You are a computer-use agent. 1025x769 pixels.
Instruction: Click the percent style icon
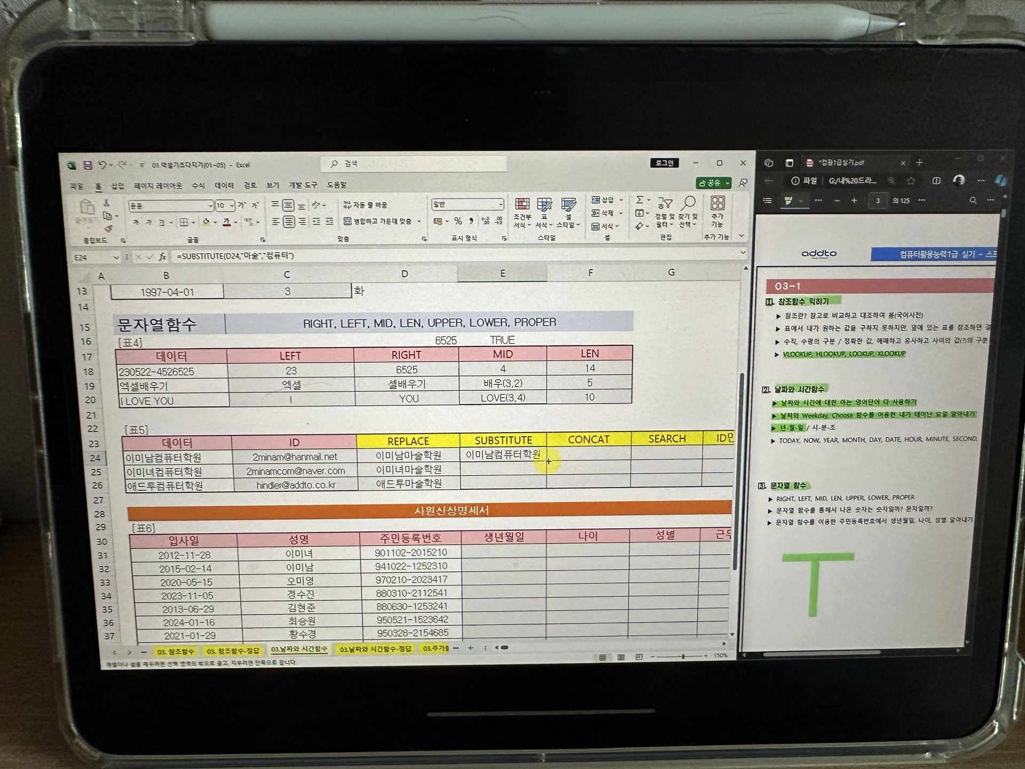point(458,221)
